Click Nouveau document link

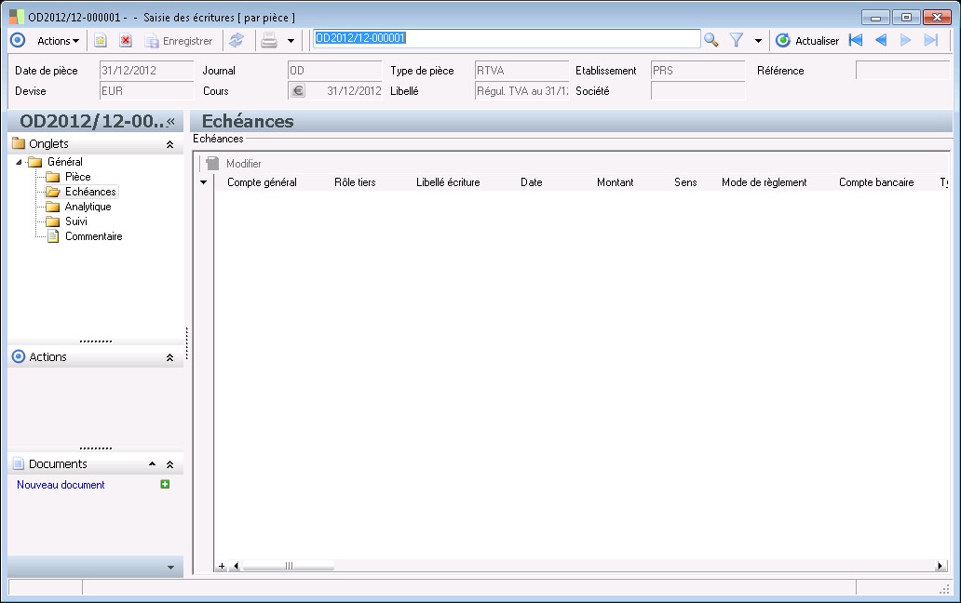pos(61,484)
